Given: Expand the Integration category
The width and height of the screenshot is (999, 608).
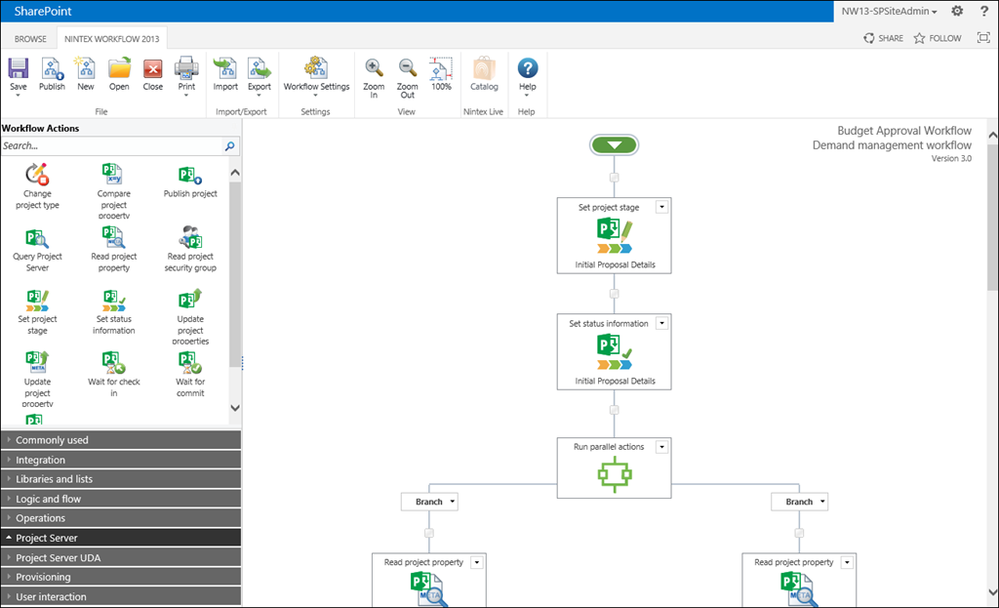Looking at the screenshot, I should click(121, 460).
